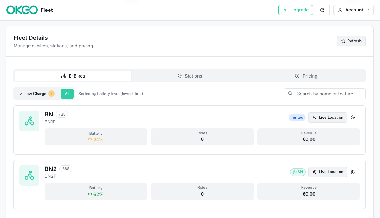Image resolution: width=380 pixels, height=218 pixels.
Task: Click the magnifier icon in search box
Action: click(290, 94)
